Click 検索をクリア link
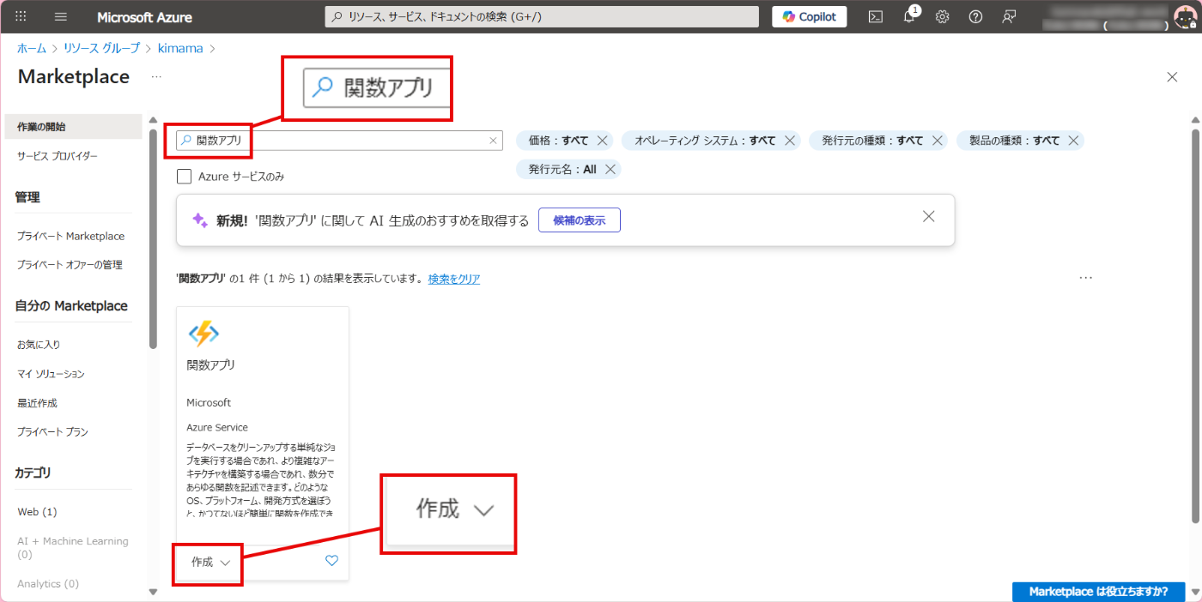This screenshot has width=1202, height=602. point(454,279)
